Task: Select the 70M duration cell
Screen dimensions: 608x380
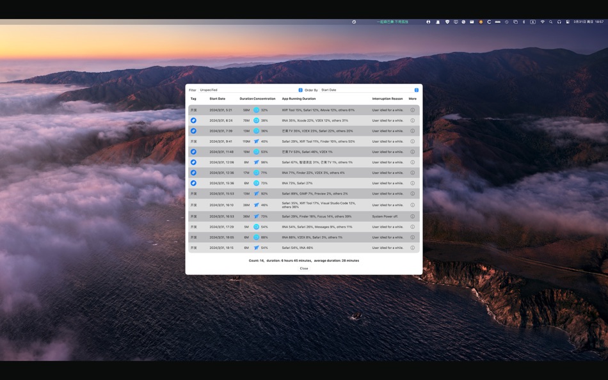Action: point(246,121)
